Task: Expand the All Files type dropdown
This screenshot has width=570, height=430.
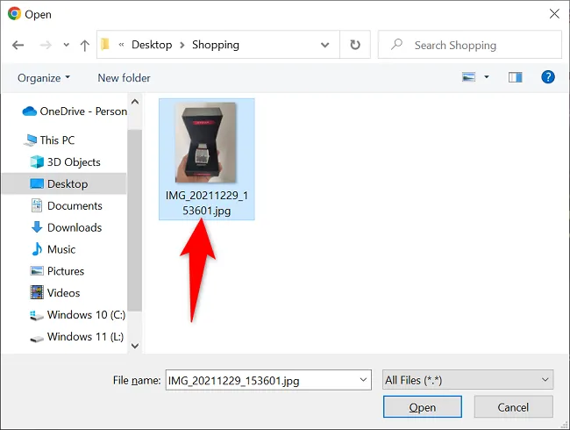Action: point(468,380)
